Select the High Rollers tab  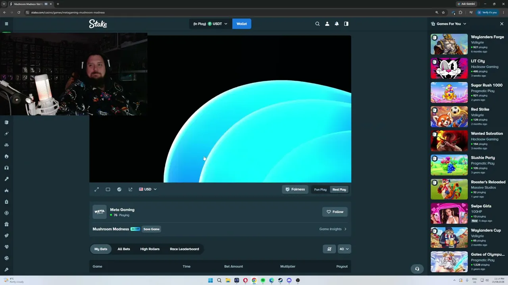coord(150,249)
